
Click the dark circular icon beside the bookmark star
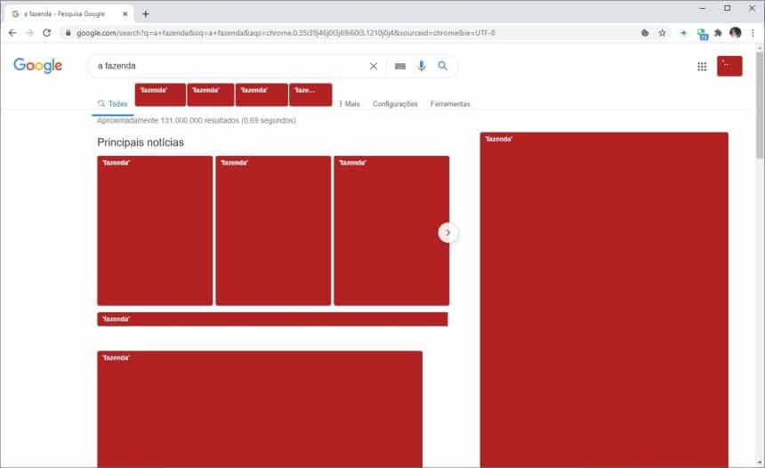coord(645,33)
